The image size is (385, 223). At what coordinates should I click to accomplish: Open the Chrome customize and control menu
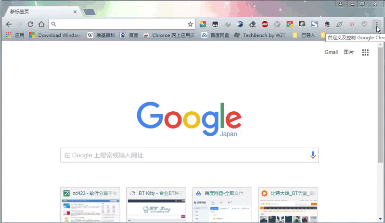coord(377,24)
